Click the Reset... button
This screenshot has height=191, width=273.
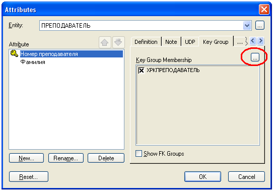pyautogui.click(x=29, y=176)
